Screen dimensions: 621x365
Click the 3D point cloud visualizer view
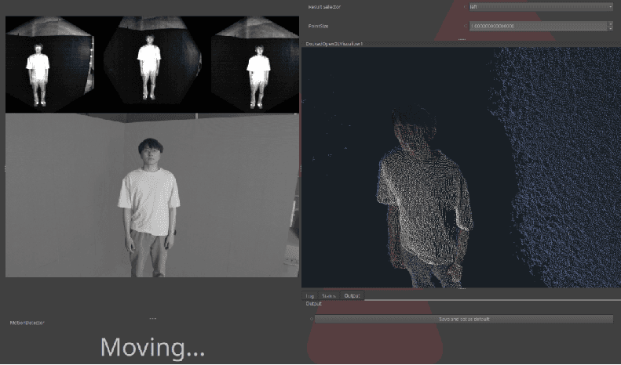pos(461,168)
